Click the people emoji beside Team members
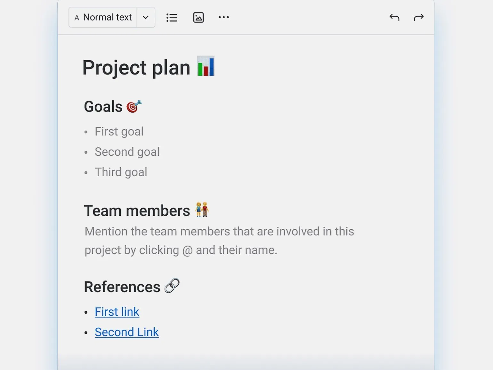This screenshot has height=370, width=493. pos(202,210)
